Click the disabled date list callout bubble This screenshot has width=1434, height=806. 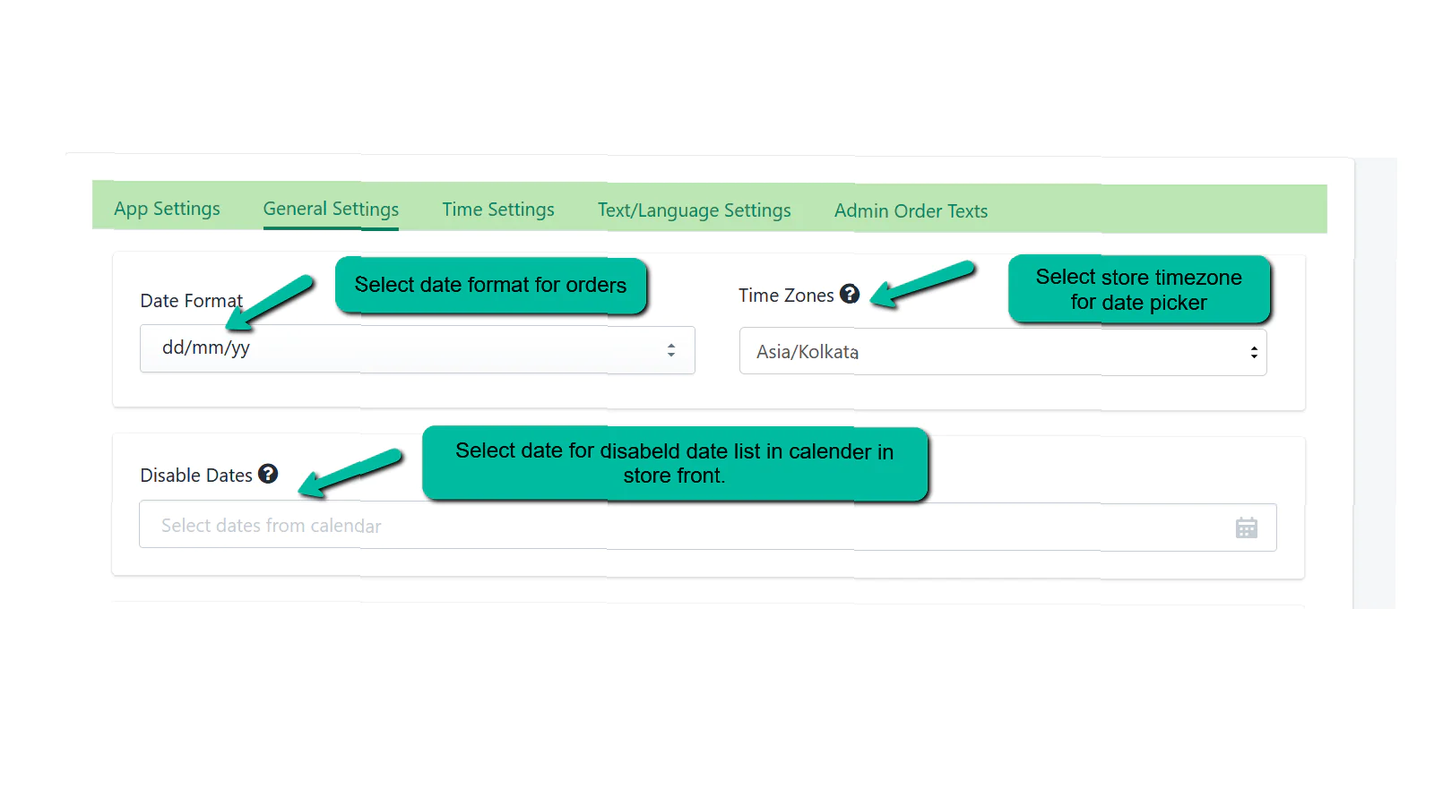674,463
